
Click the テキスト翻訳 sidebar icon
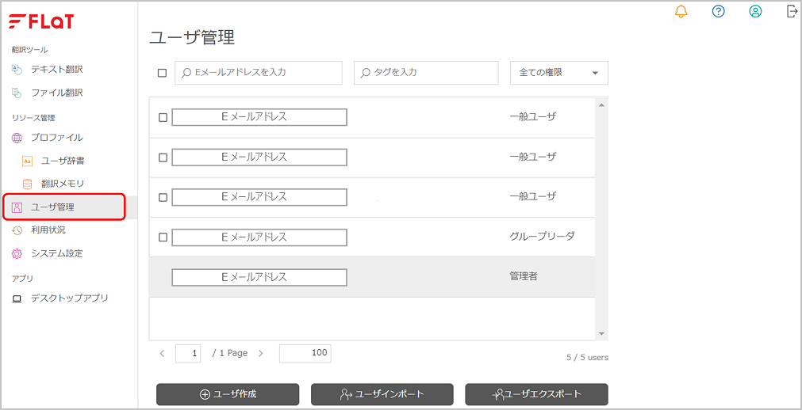[x=17, y=70]
